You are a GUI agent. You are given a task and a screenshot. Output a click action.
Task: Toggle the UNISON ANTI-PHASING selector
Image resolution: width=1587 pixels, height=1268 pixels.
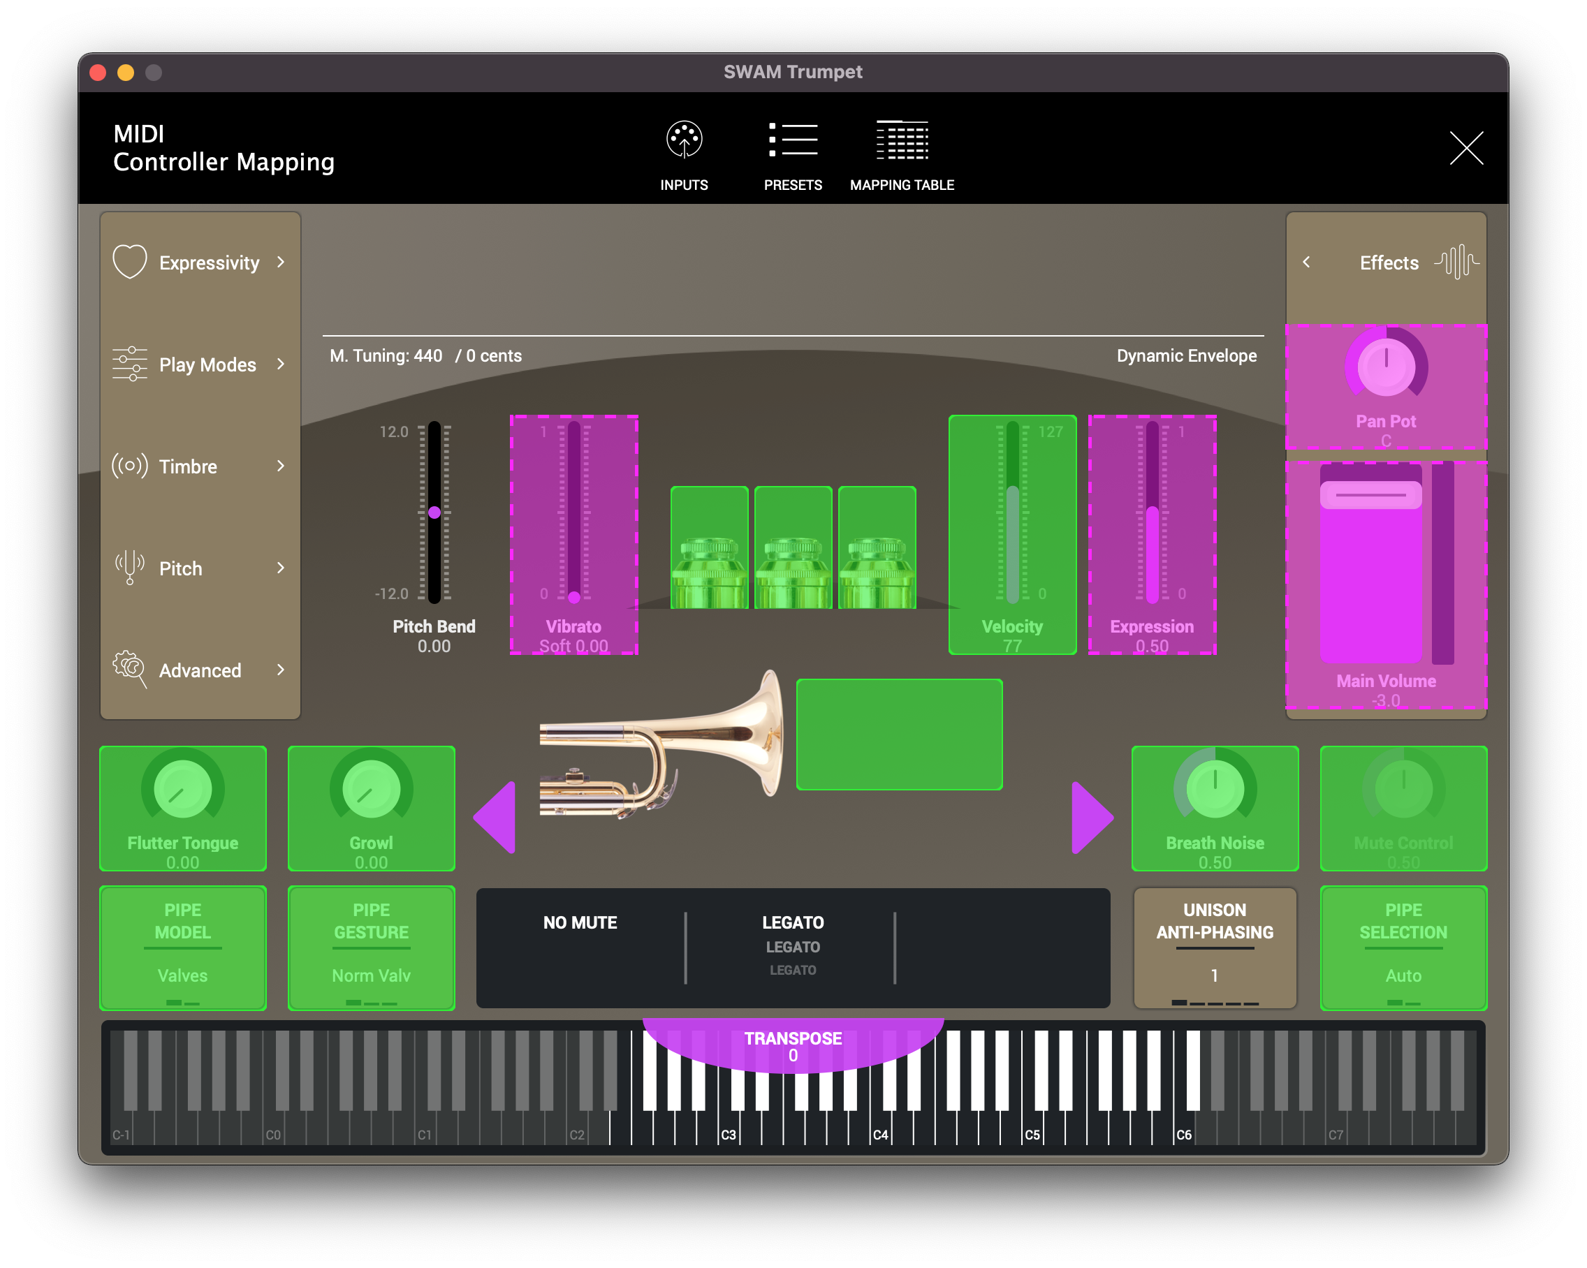[1215, 949]
